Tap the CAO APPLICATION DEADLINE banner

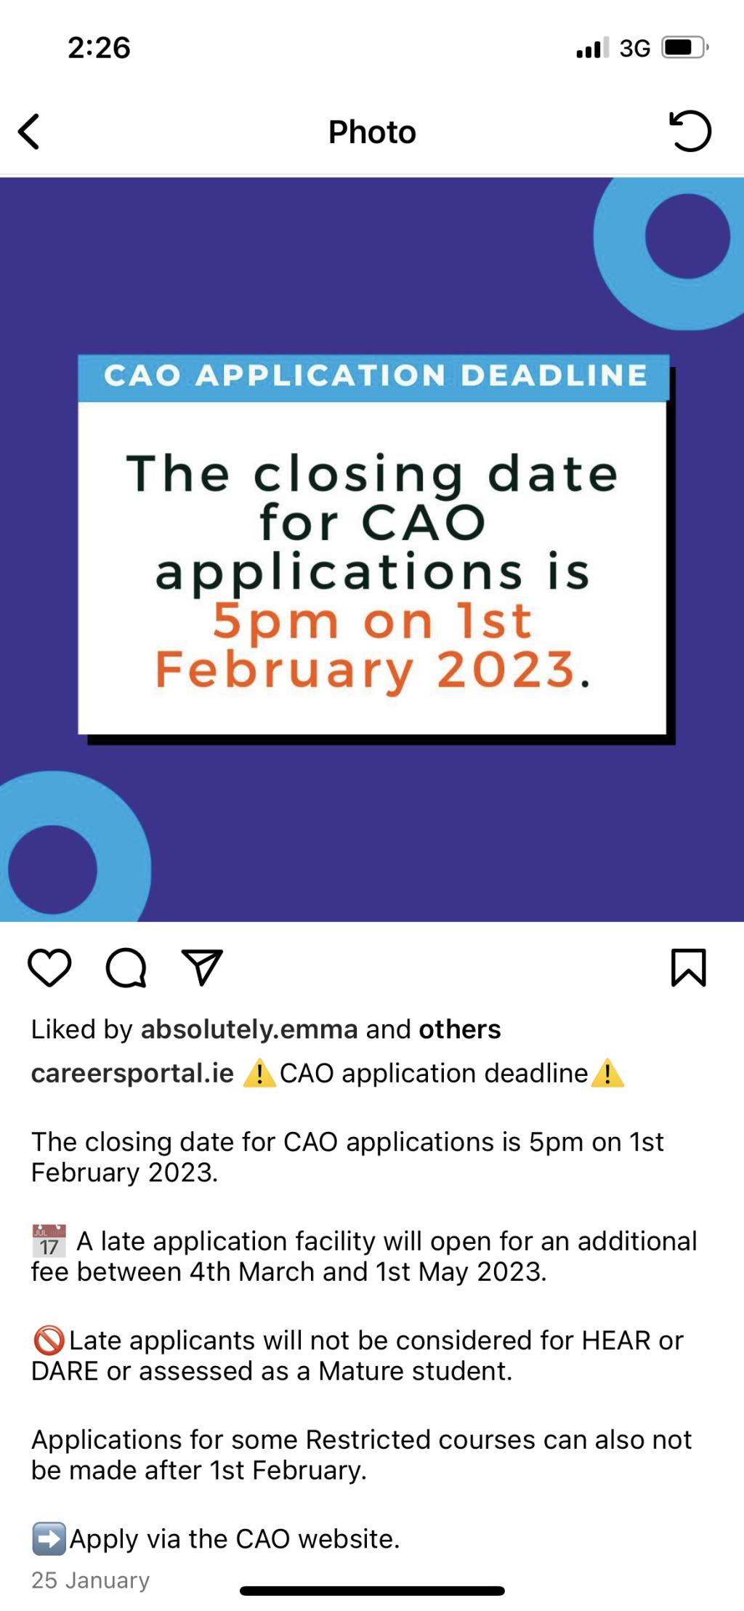373,377
